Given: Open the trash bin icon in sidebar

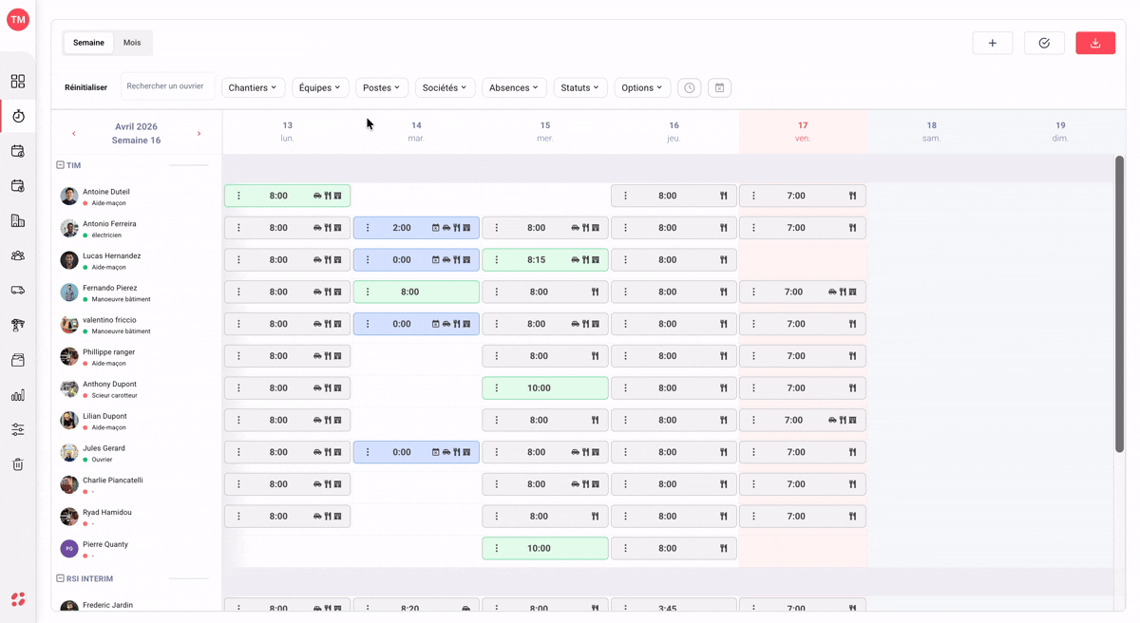Looking at the screenshot, I should [17, 464].
